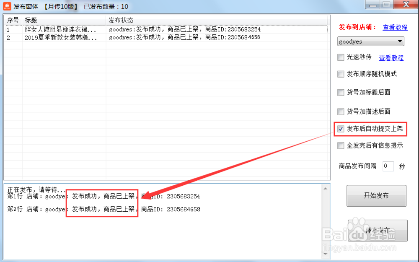This screenshot has height=262, width=419.
Task: Enable 全发完后有信息提示 checkbox
Action: [x=340, y=145]
